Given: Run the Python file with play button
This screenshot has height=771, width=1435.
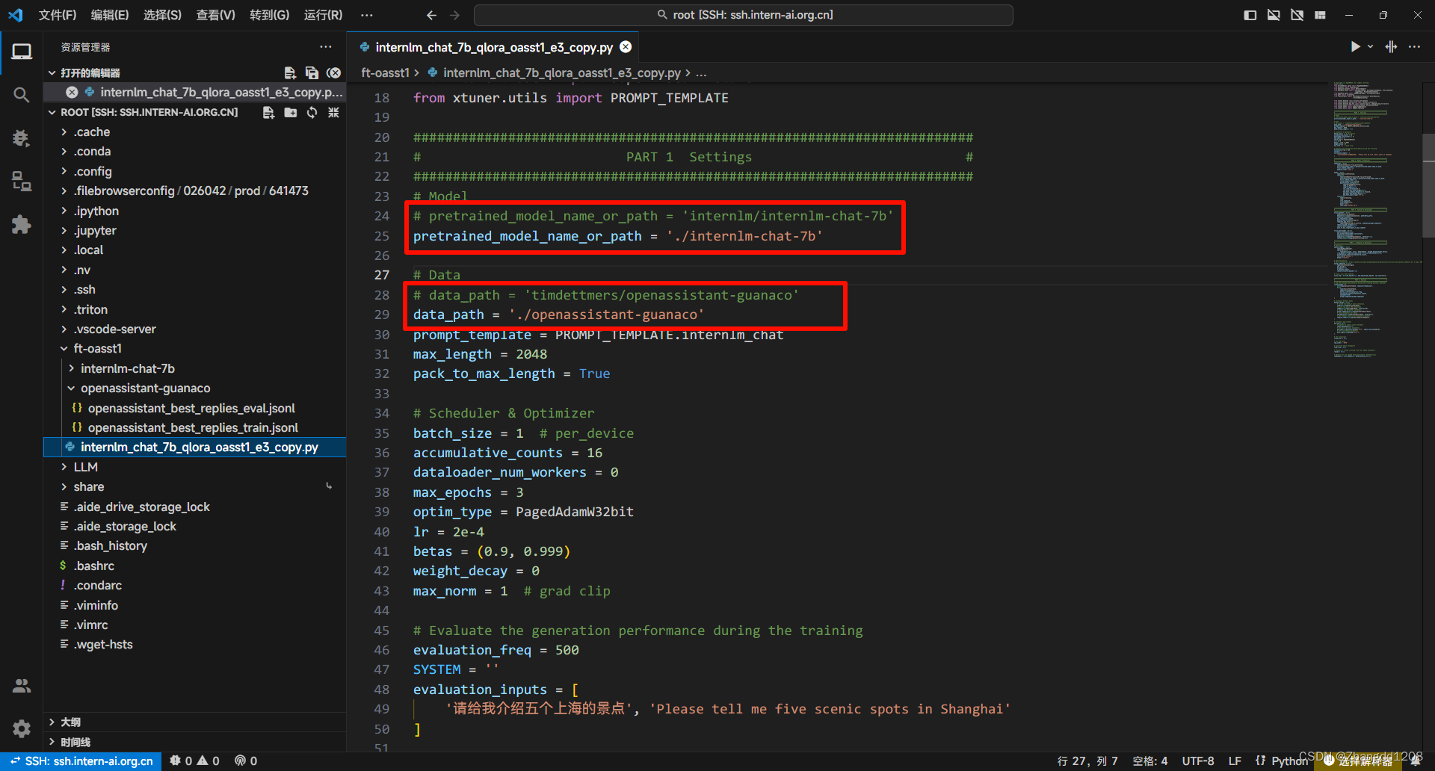Looking at the screenshot, I should pyautogui.click(x=1355, y=46).
